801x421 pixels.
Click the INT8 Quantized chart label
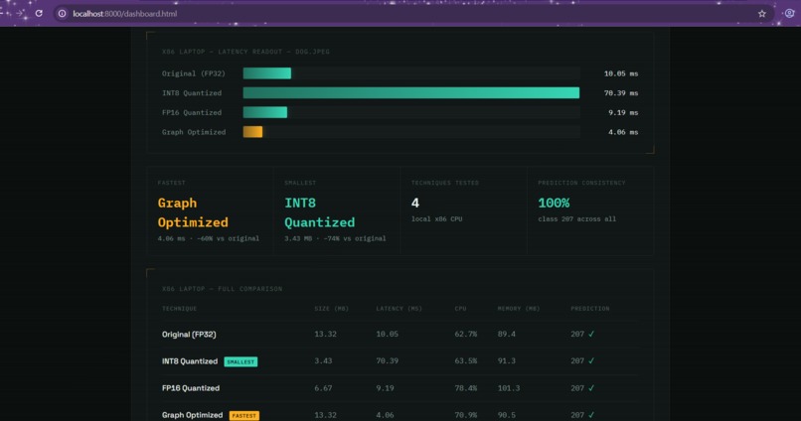(192, 93)
